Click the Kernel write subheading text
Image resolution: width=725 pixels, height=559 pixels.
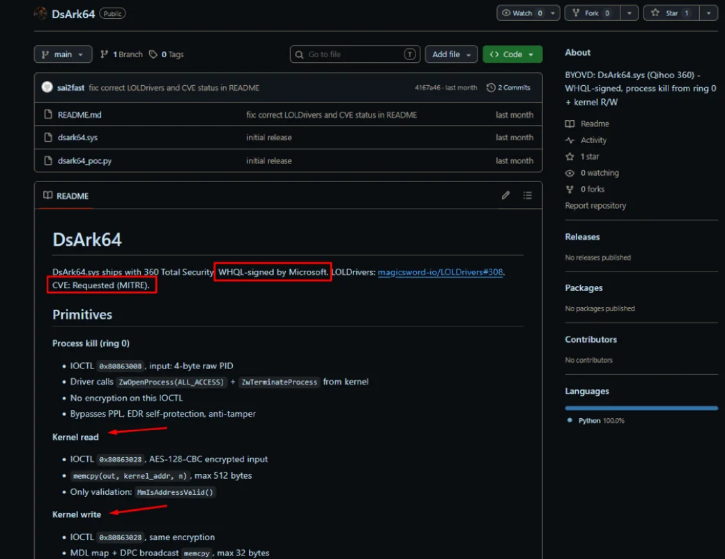pos(76,514)
